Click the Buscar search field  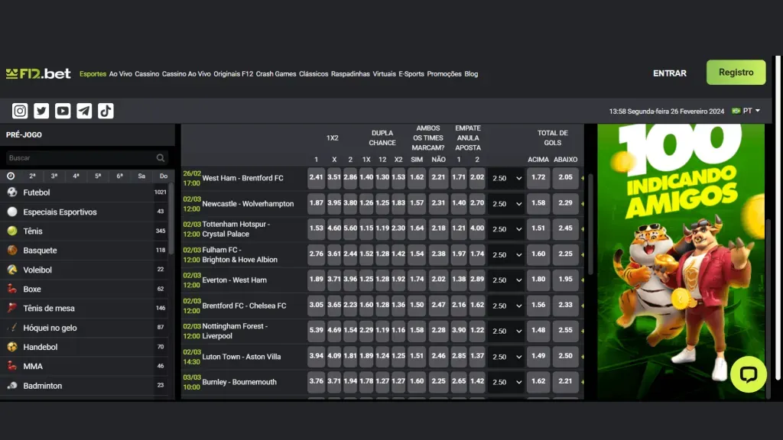coord(80,158)
